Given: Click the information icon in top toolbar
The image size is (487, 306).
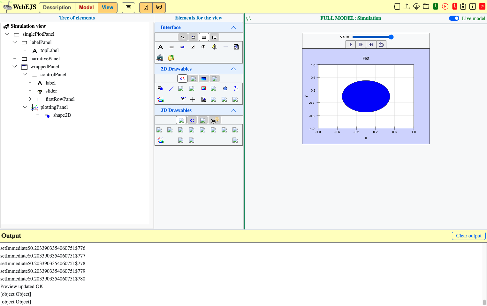Looking at the screenshot, I should pyautogui.click(x=473, y=6).
